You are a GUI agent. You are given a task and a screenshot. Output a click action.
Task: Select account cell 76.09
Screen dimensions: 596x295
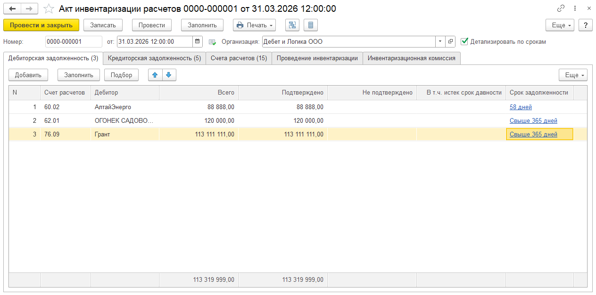click(66, 135)
